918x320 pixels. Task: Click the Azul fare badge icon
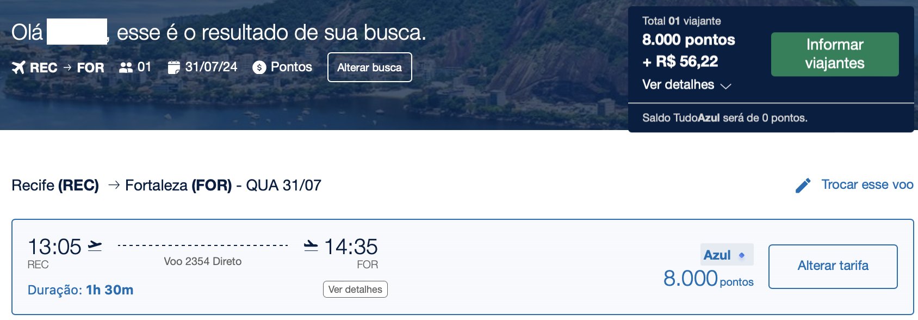[742, 255]
